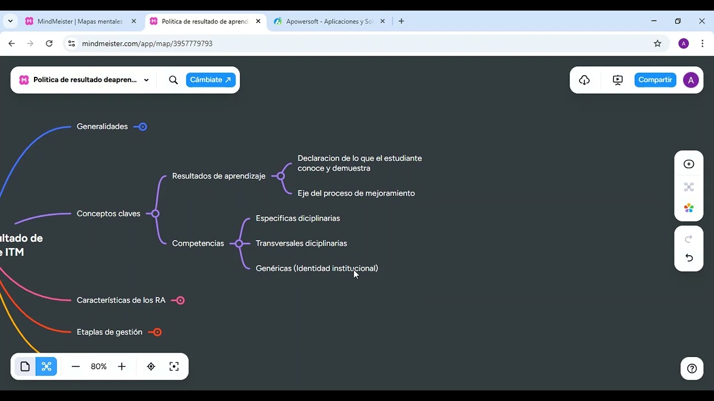Go back with browser back arrow
The height and width of the screenshot is (401, 714).
pos(12,43)
